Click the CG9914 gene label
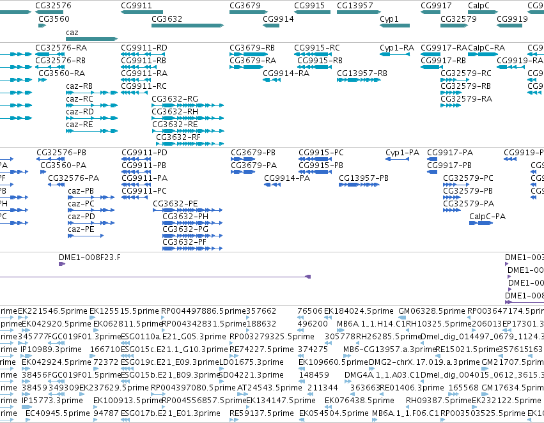This screenshot has height=423, width=544. pos(278,19)
